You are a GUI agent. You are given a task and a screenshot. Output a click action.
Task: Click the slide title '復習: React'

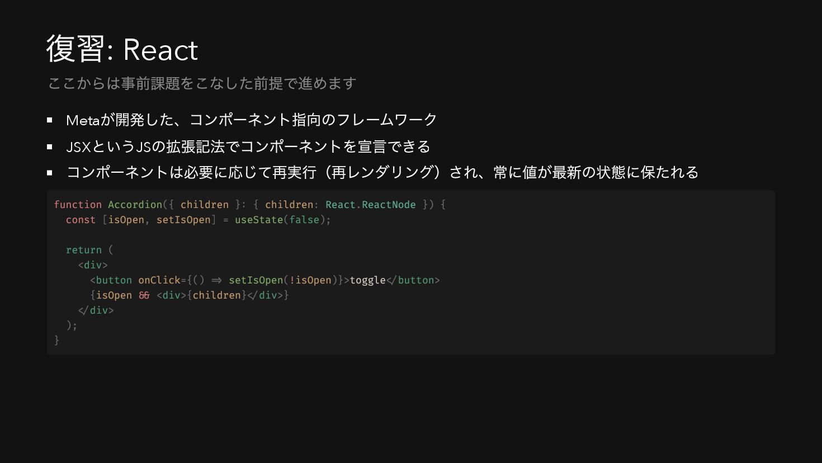[x=122, y=49]
